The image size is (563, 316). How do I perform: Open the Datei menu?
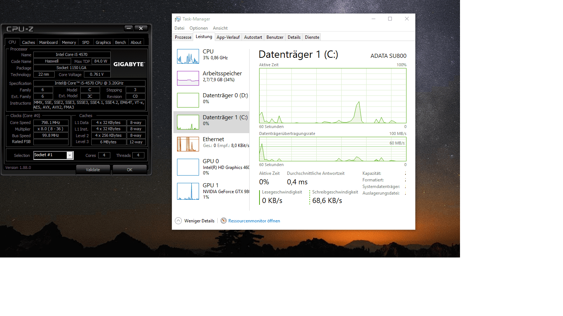pyautogui.click(x=180, y=28)
